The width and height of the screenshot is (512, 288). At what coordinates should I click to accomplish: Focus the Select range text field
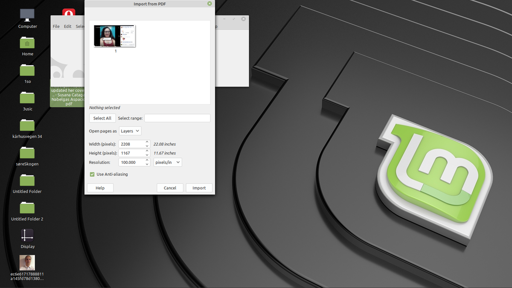[177, 118]
